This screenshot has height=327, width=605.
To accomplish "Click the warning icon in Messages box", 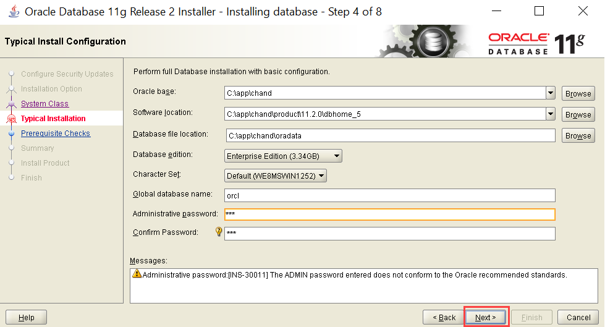I will click(x=137, y=274).
